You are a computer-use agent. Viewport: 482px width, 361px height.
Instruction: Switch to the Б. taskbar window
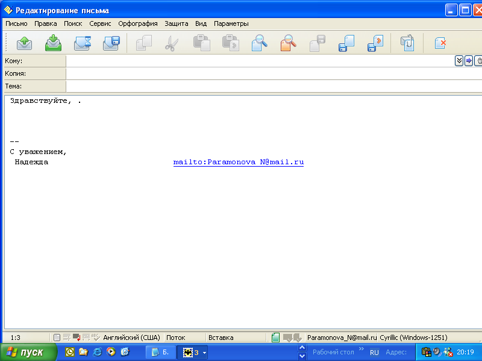click(160, 352)
